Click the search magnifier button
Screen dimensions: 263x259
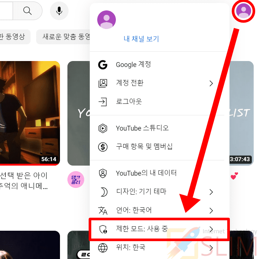28,11
